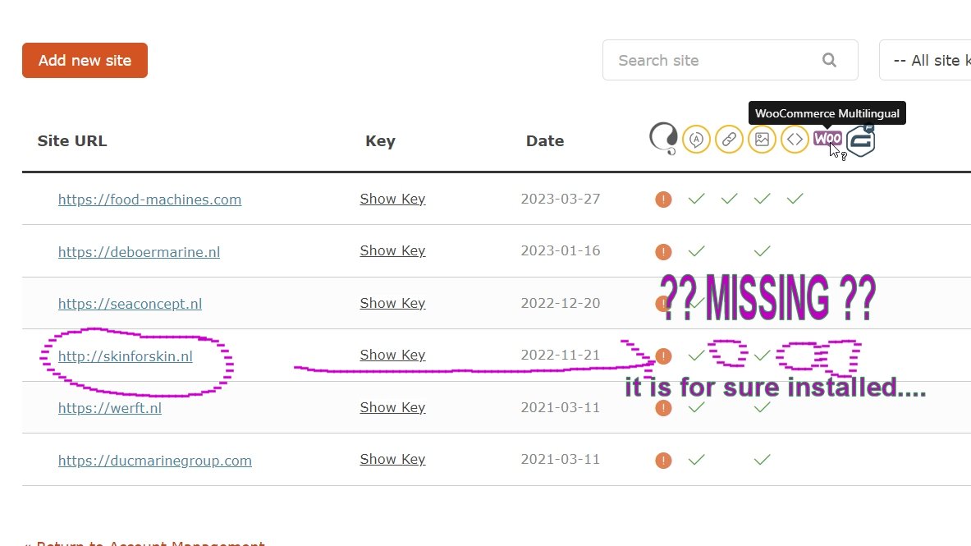This screenshot has width=971, height=546.
Task: Open the http://skinforskin.nl site link
Action: coord(125,356)
